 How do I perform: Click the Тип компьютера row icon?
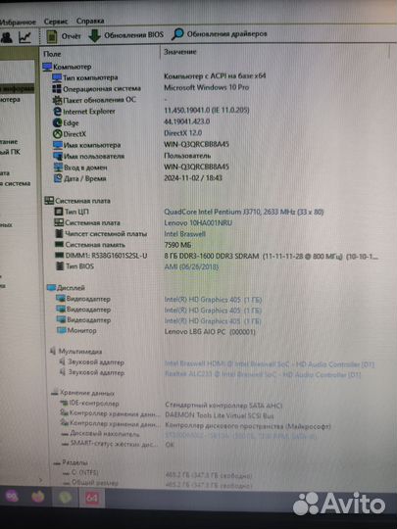(x=57, y=77)
